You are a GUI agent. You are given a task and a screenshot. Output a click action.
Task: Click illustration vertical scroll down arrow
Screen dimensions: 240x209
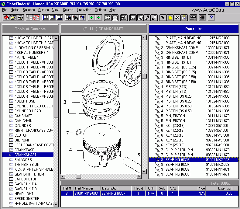(x=144, y=172)
